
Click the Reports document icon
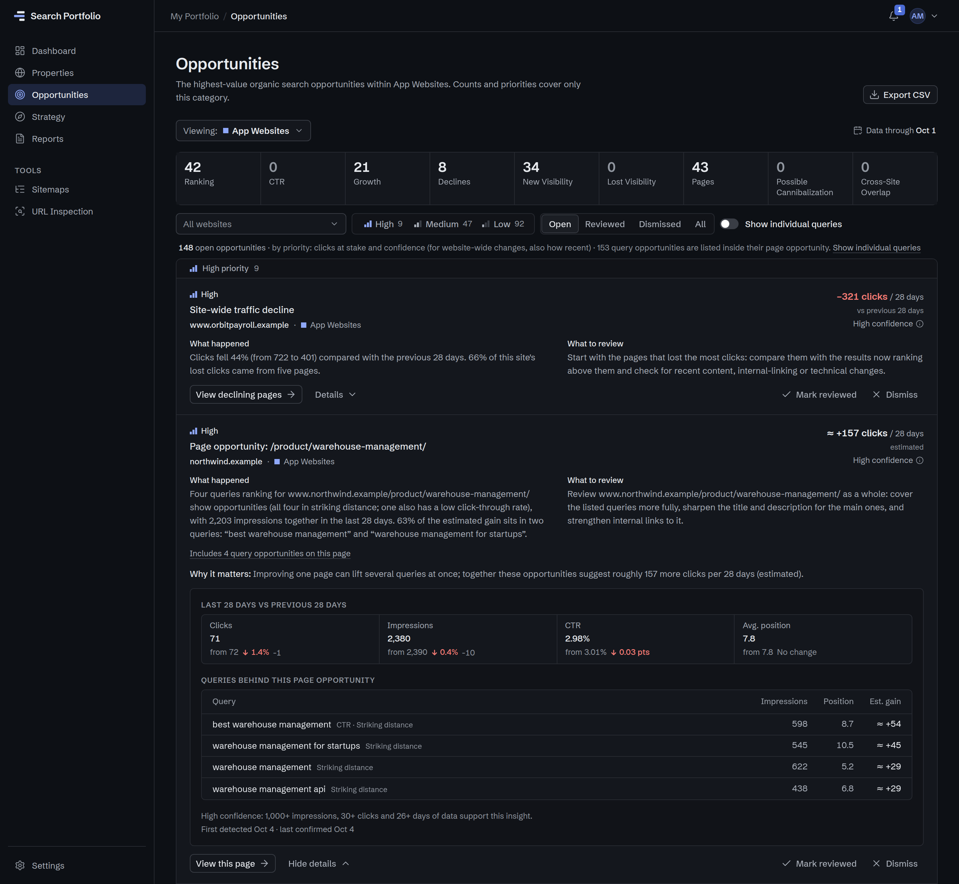(20, 139)
